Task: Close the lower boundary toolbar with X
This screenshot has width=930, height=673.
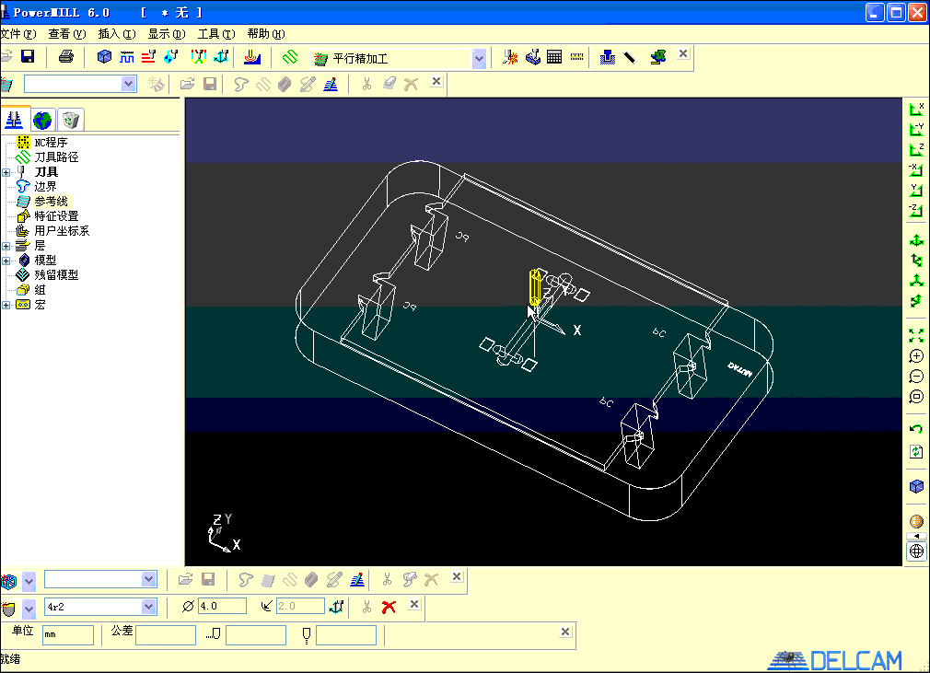Action: (x=457, y=576)
